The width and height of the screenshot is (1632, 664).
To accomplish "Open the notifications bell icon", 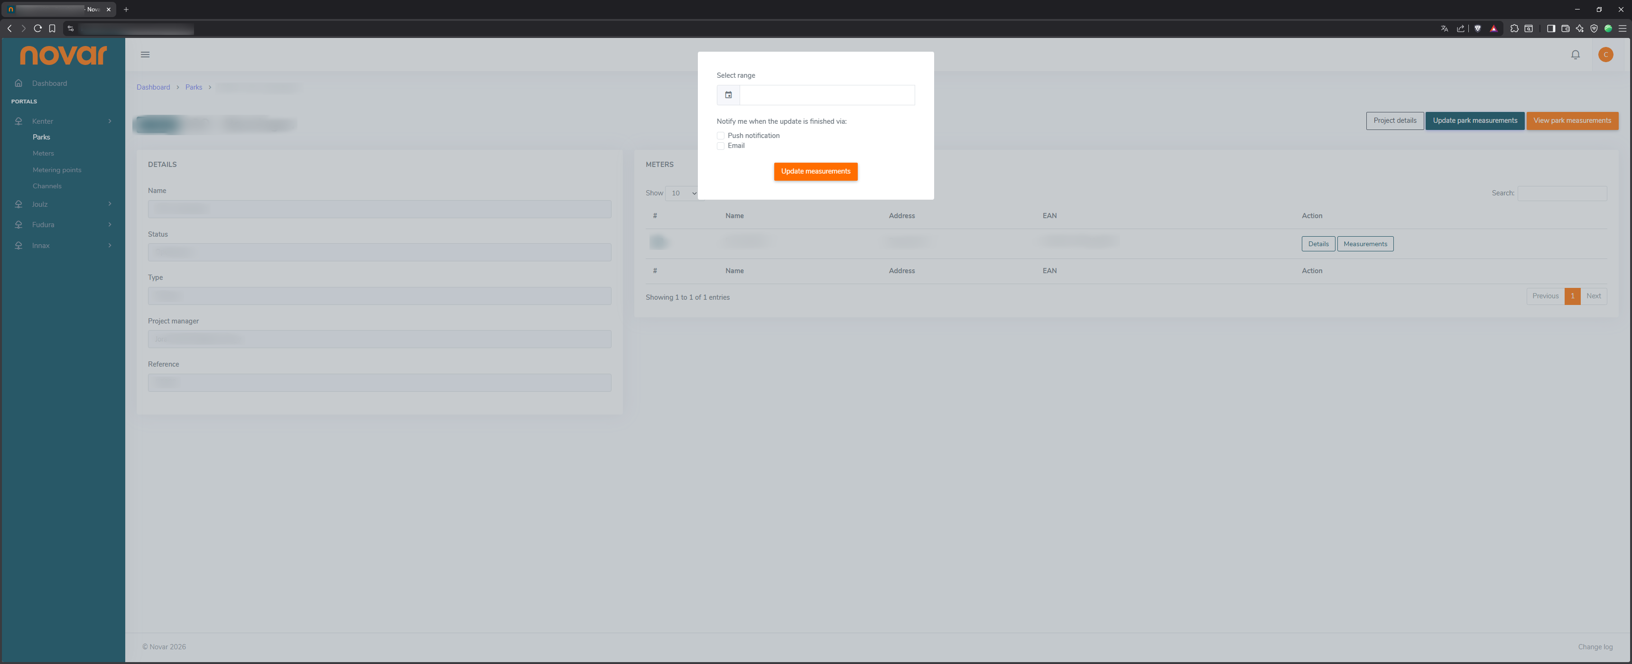I will click(x=1575, y=55).
